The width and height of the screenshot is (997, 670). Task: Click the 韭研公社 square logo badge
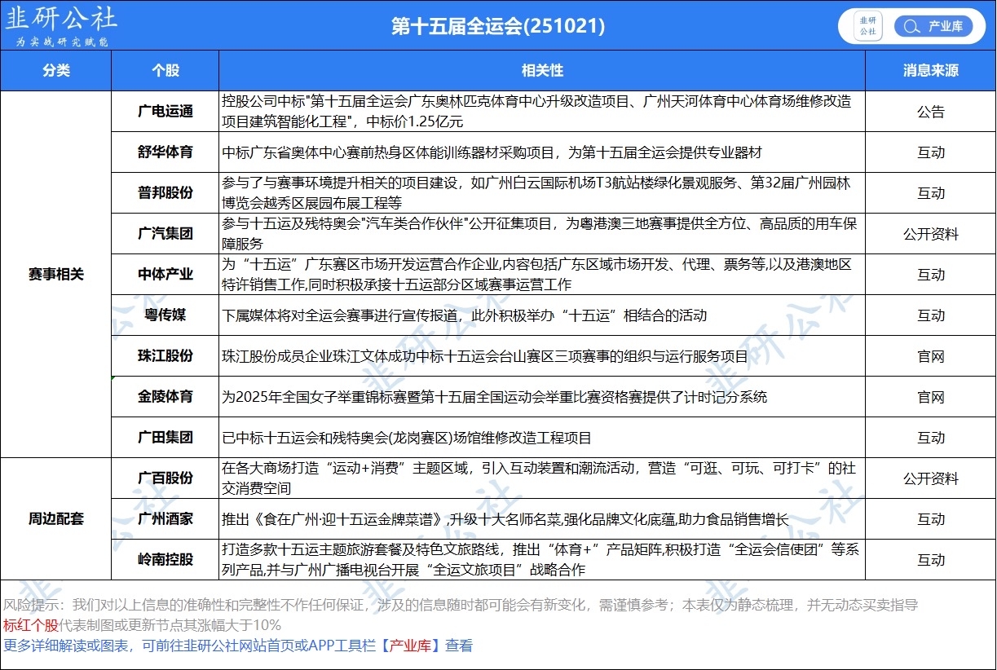click(867, 26)
